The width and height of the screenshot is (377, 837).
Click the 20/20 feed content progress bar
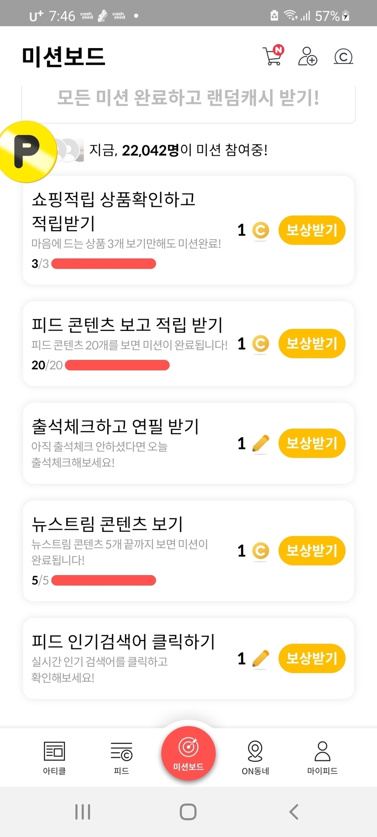coord(117,365)
